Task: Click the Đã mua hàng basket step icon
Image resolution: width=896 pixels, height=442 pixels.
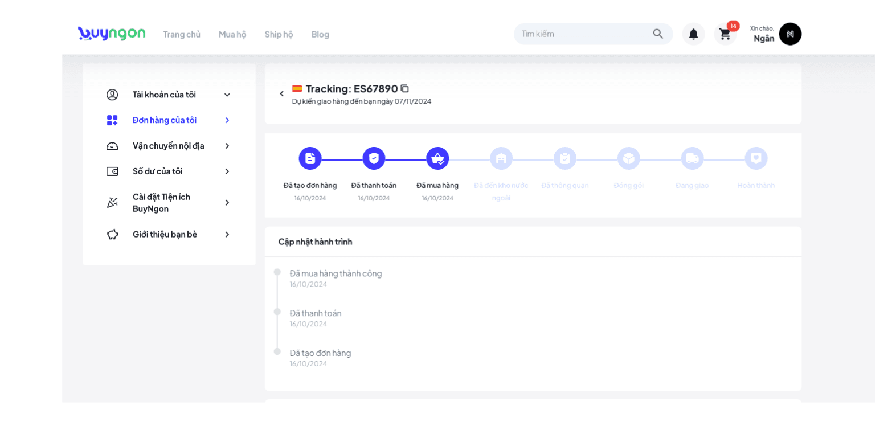Action: [x=437, y=158]
